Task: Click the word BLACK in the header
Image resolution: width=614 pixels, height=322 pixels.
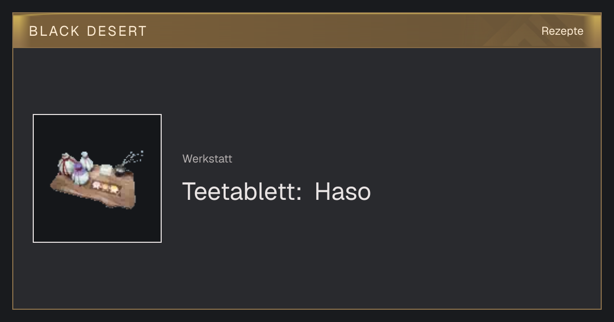Action: [x=54, y=31]
